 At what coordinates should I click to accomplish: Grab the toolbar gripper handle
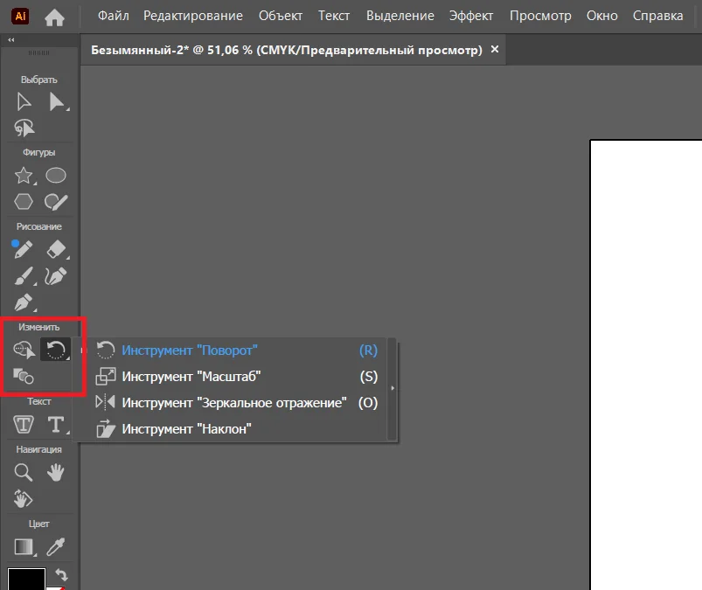click(39, 52)
